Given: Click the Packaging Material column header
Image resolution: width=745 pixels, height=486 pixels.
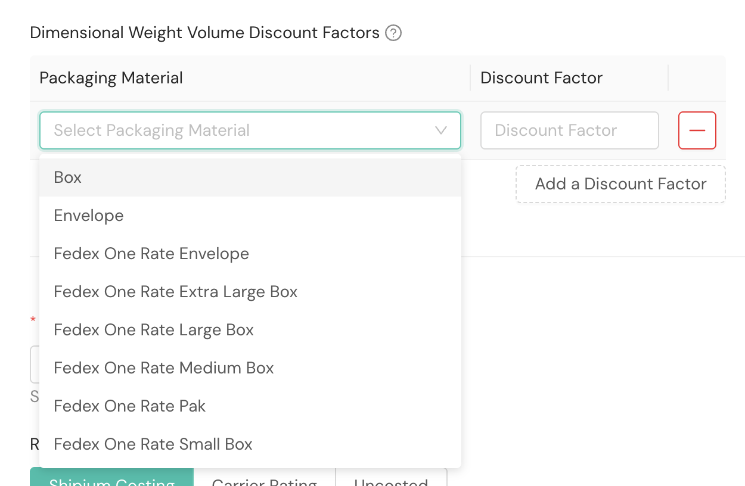Looking at the screenshot, I should point(111,78).
